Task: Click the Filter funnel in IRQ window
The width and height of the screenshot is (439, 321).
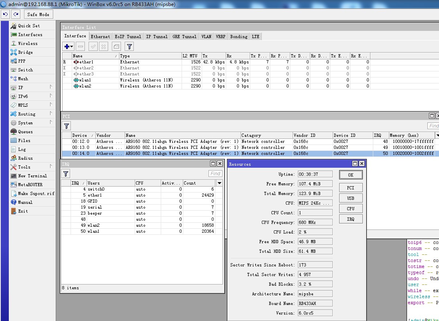Action: pyautogui.click(x=66, y=174)
